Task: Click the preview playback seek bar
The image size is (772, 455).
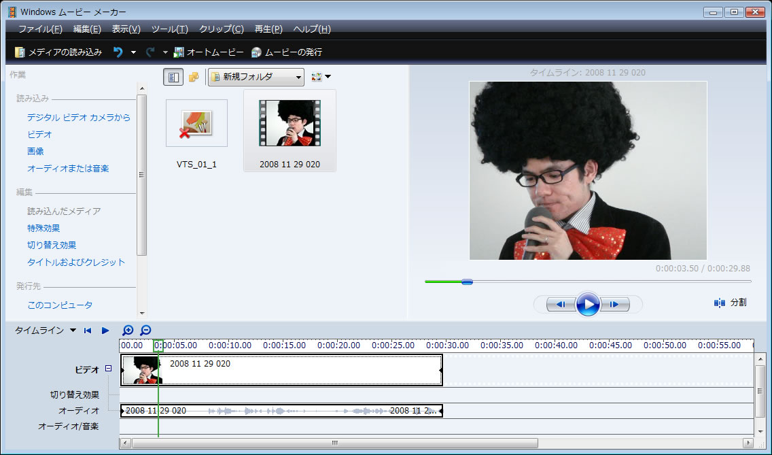Action: click(x=588, y=281)
